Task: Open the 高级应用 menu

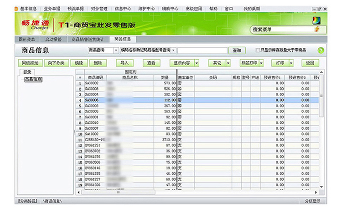Action: (x=194, y=9)
